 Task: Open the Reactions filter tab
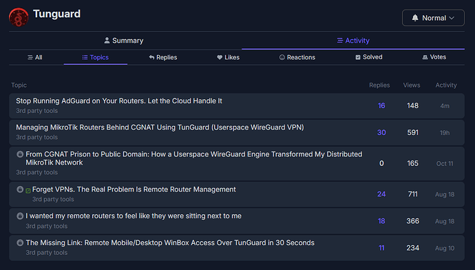click(297, 57)
